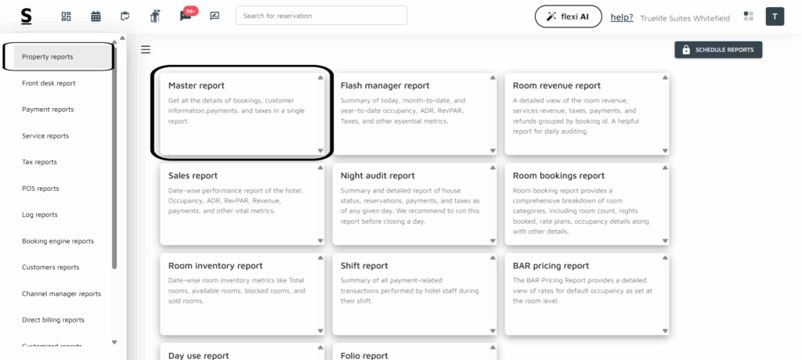Click the flexi AI button
802x360 pixels.
567,16
